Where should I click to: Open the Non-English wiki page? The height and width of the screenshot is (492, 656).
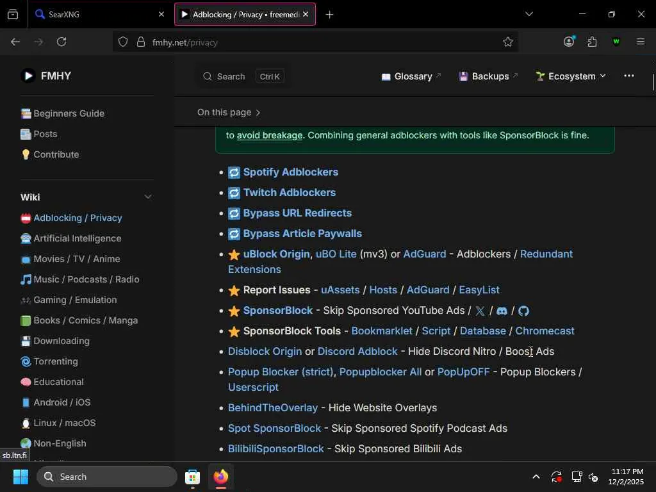pyautogui.click(x=54, y=443)
